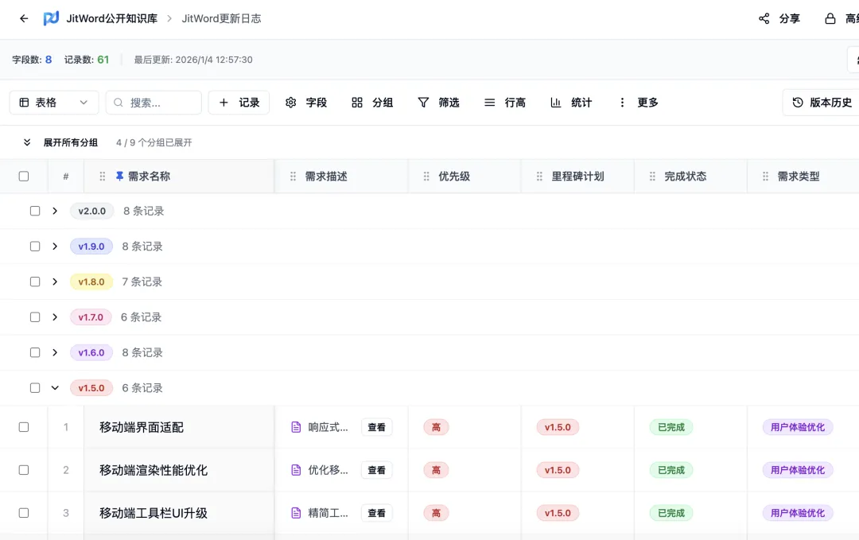Select checkbox for row 移动端渲染性能优化

(x=24, y=470)
